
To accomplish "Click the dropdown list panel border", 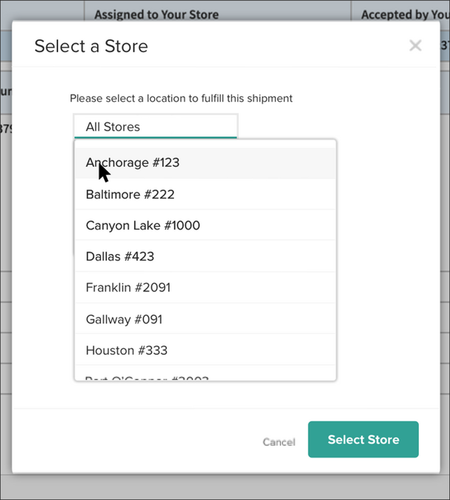I will coord(335,259).
